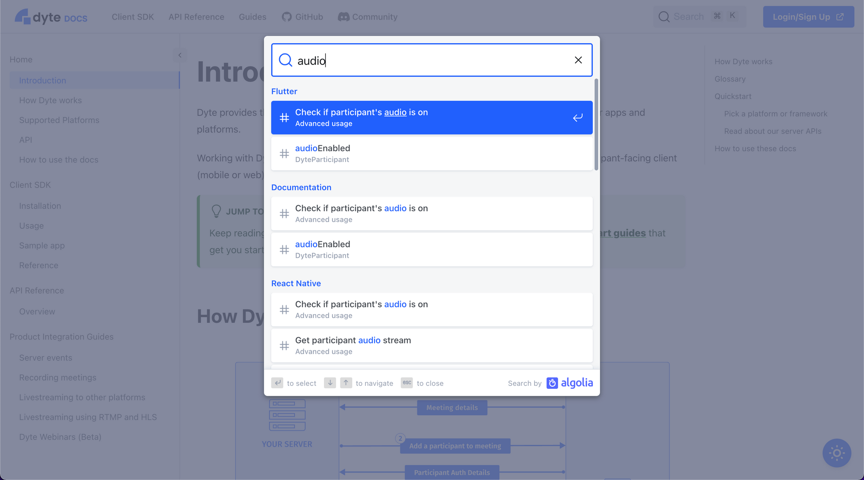864x480 pixels.
Task: Collapse the sidebar with chevron button
Action: click(180, 55)
